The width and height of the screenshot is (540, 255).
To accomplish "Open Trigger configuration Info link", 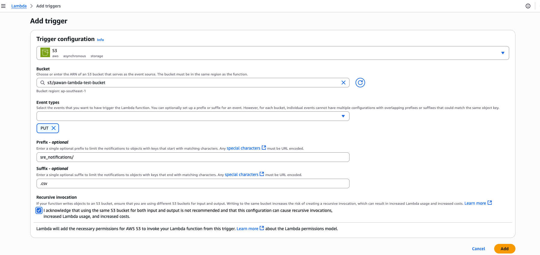I will [x=100, y=40].
